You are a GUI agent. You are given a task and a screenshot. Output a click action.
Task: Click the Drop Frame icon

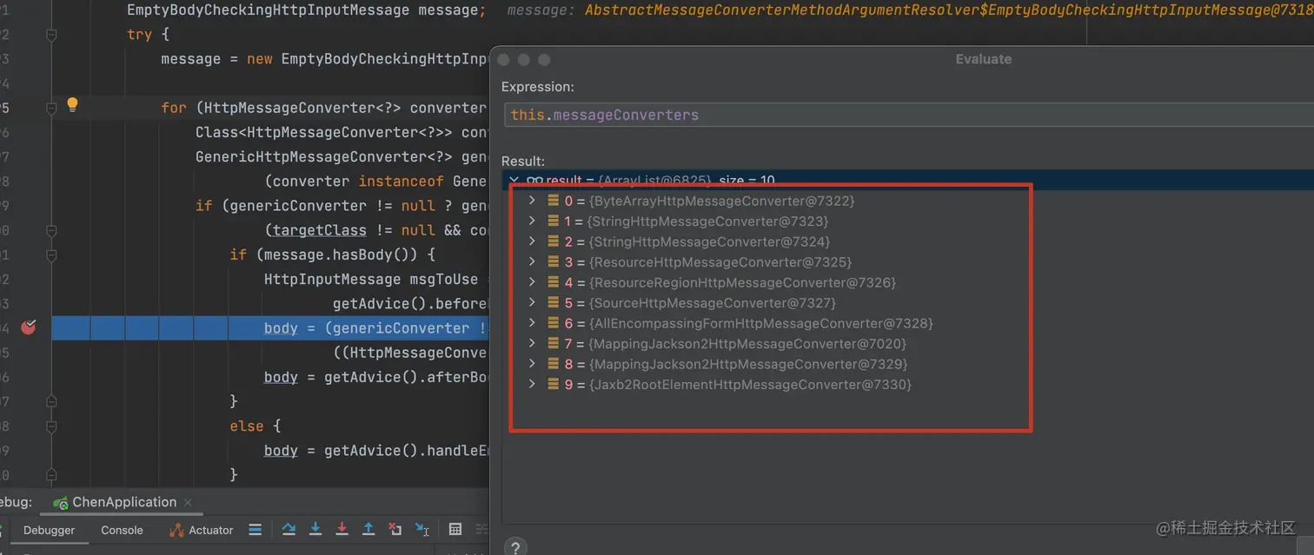[x=395, y=529]
